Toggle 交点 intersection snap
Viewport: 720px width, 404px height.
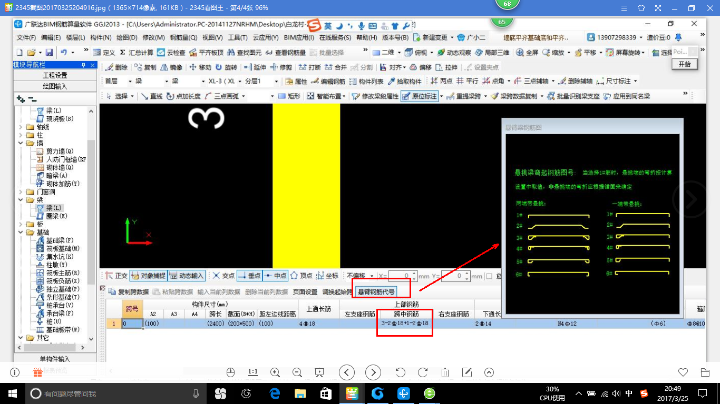point(223,276)
